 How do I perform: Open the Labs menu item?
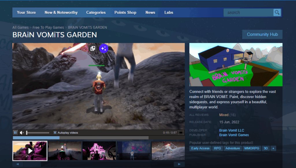tap(169, 12)
